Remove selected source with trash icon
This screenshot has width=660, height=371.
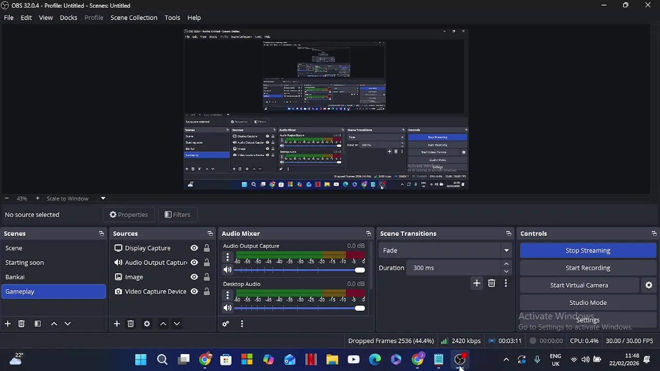tap(131, 324)
